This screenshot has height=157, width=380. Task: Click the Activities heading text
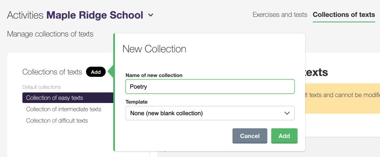click(25, 15)
